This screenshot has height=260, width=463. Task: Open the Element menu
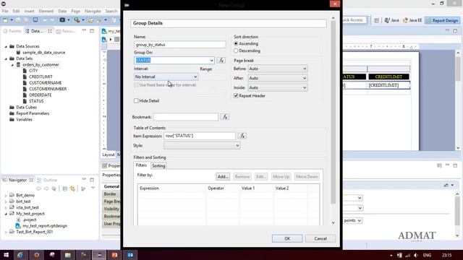[x=46, y=11]
